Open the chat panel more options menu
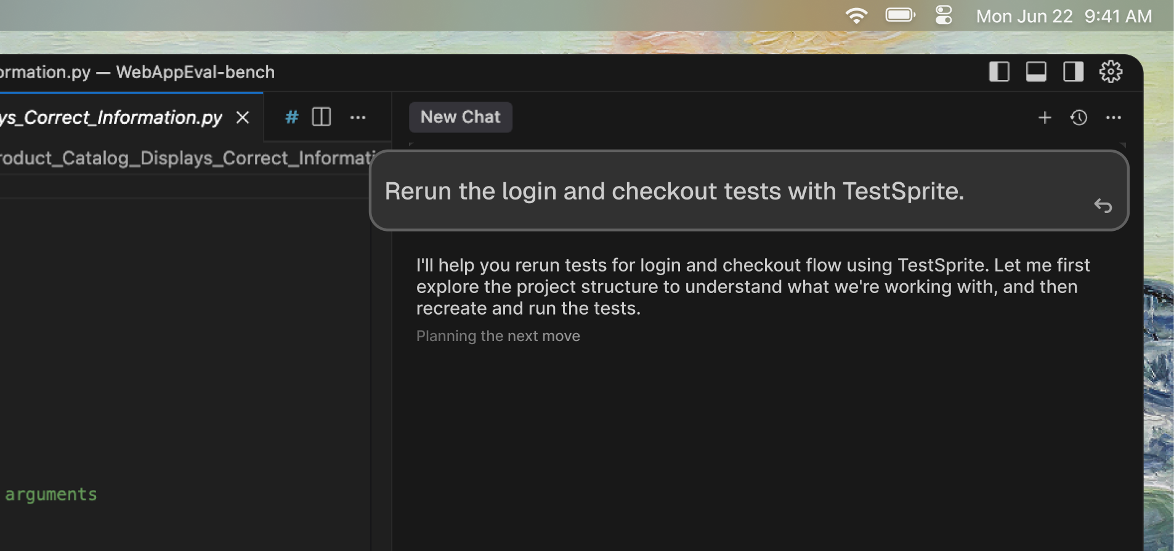 point(1114,118)
